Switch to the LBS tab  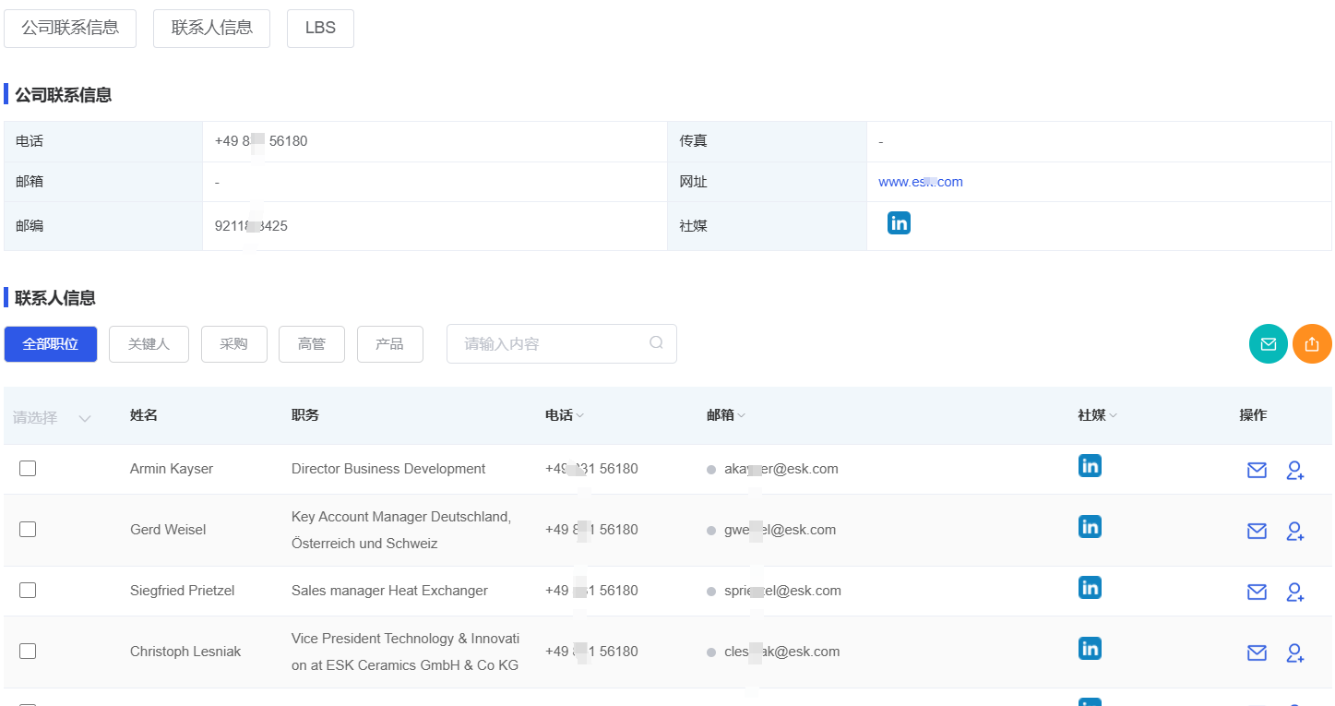320,28
